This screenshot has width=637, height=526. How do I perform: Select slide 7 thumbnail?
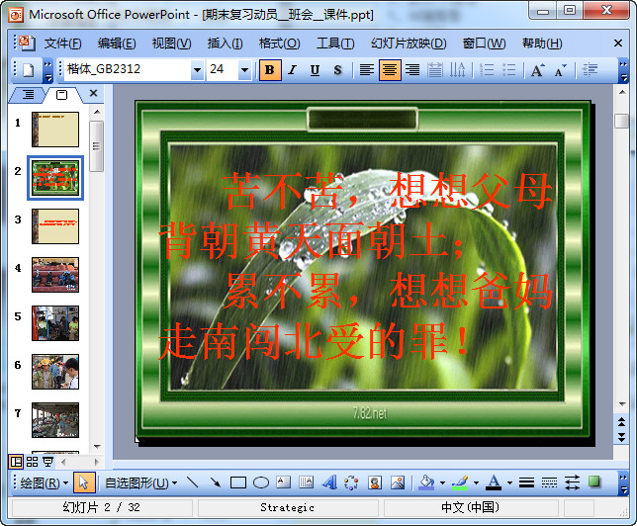coord(55,420)
